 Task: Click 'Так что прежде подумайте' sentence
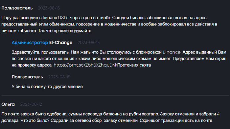[65, 31]
